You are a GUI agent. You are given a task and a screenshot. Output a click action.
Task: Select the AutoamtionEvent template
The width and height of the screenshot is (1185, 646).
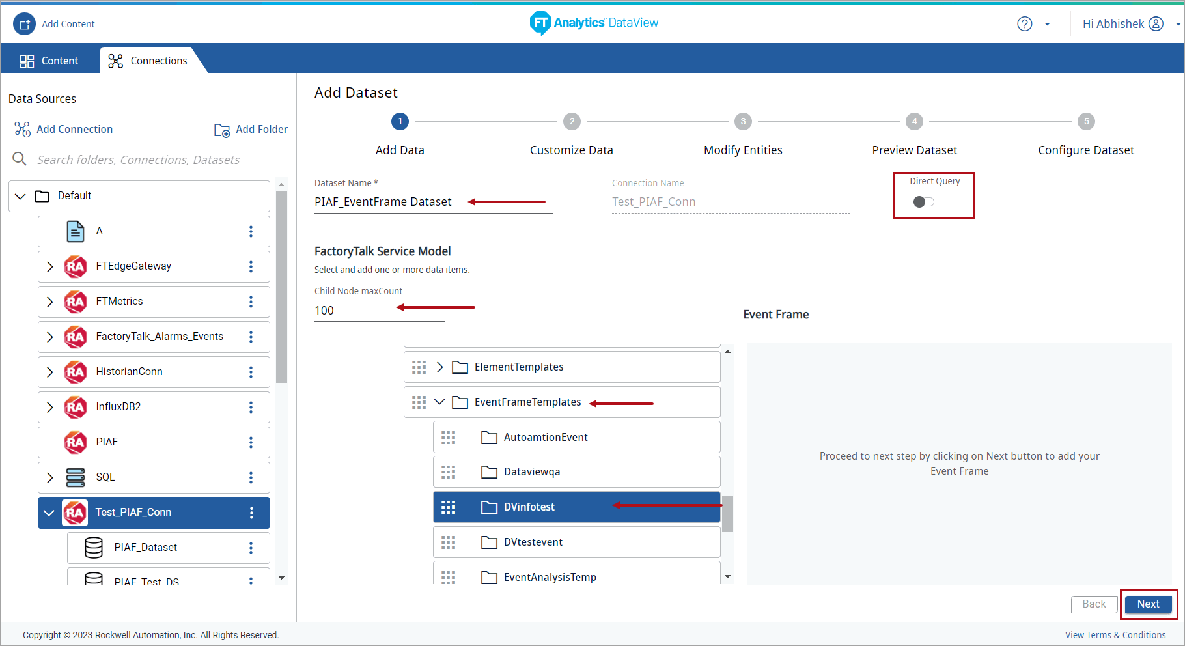(x=576, y=437)
